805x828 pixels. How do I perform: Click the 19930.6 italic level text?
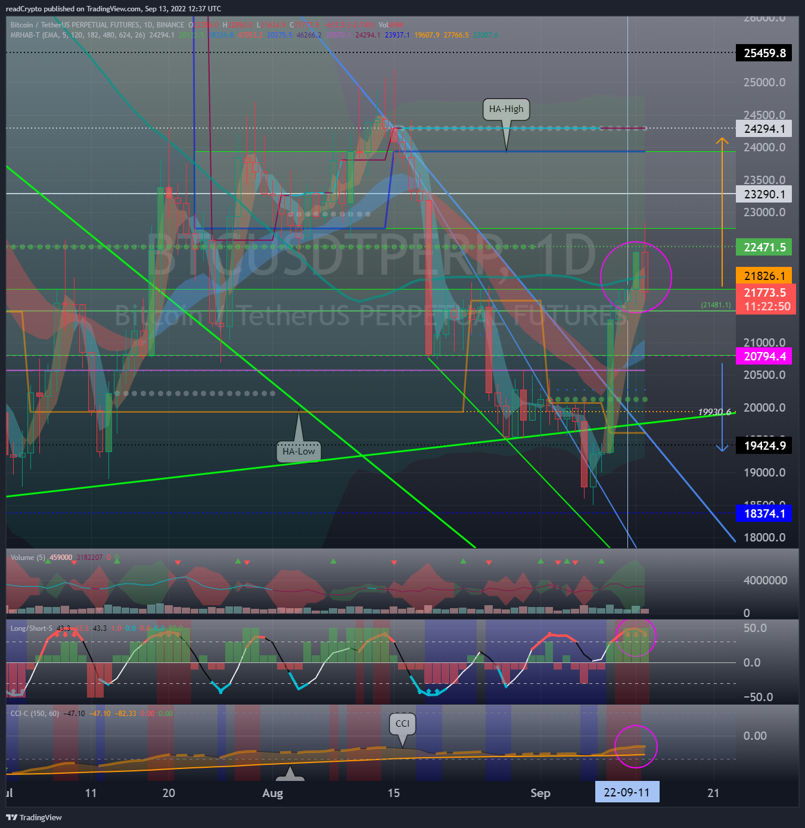(714, 412)
